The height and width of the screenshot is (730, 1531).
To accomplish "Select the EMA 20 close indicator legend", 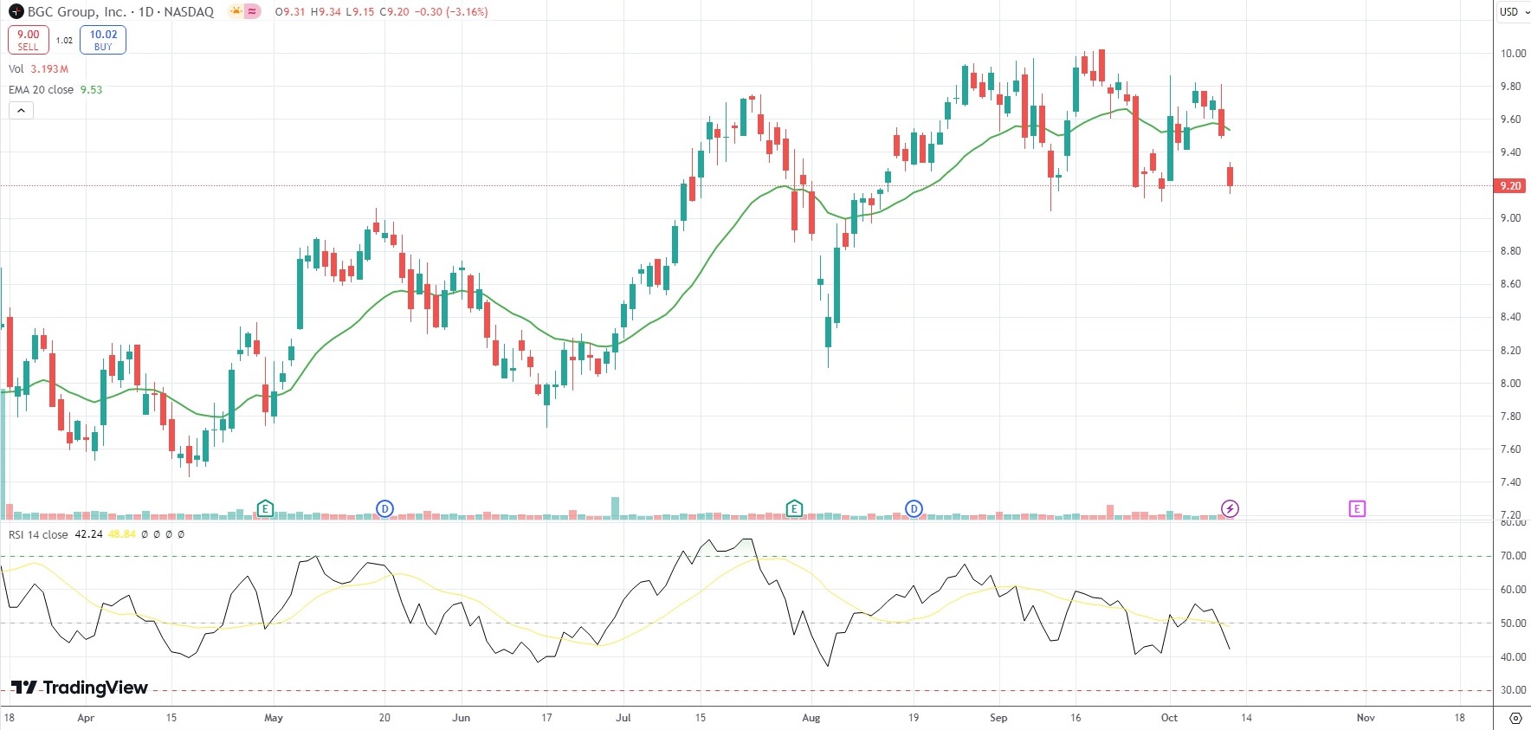I will click(x=42, y=90).
